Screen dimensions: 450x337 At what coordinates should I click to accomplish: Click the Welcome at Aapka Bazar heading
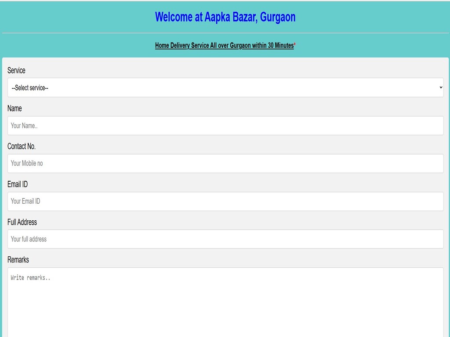tap(225, 17)
